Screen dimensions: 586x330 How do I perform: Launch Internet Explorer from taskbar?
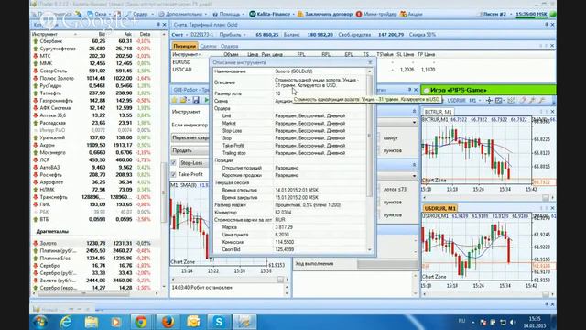point(66,322)
